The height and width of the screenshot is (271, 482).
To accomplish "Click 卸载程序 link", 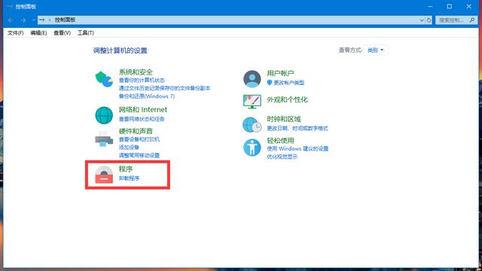I will point(129,178).
